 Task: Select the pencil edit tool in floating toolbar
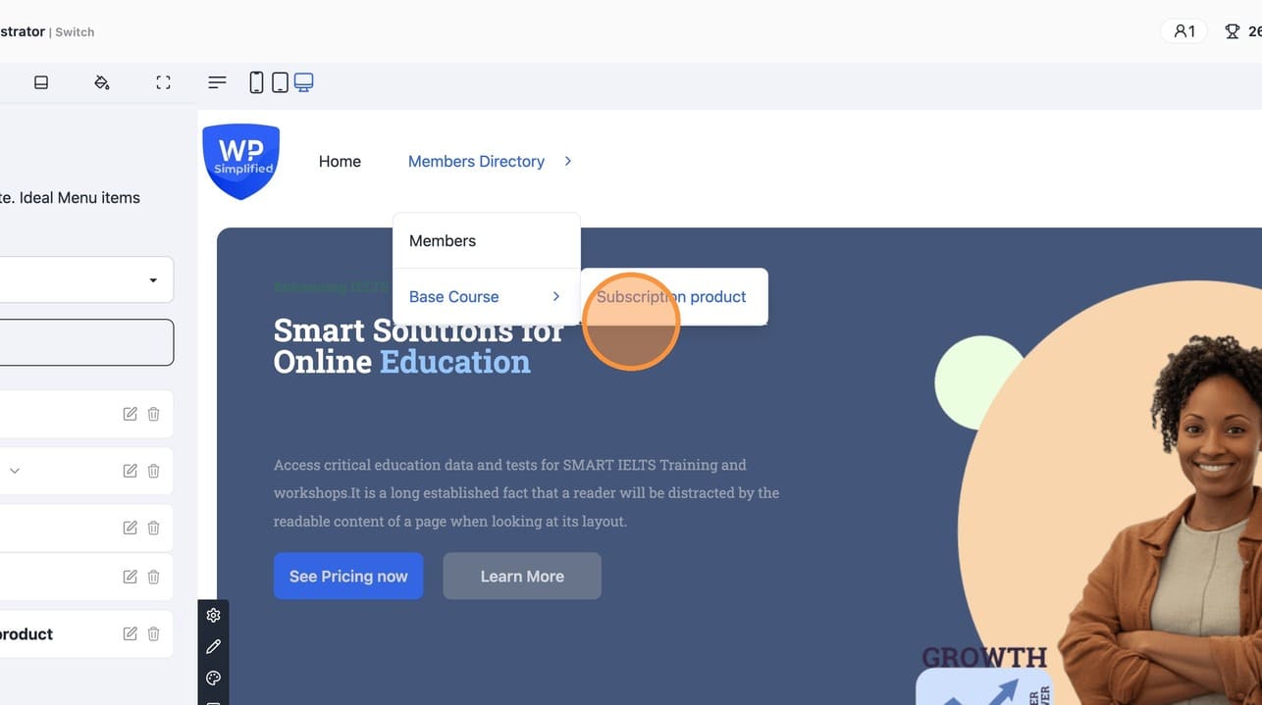(x=213, y=646)
